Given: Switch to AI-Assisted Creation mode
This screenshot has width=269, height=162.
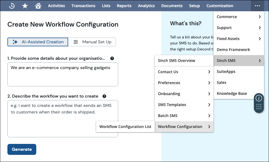Looking at the screenshot, I should point(38,42).
